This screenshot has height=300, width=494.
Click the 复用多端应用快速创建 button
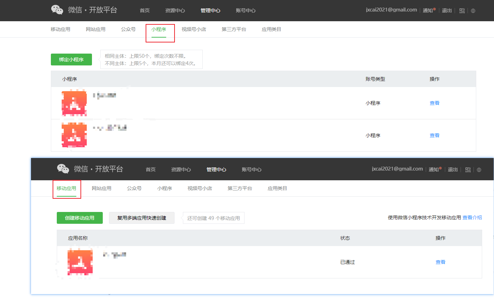click(x=142, y=218)
